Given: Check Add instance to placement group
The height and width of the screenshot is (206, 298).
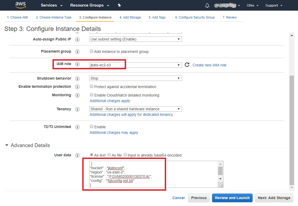Looking at the screenshot, I should pyautogui.click(x=91, y=51).
